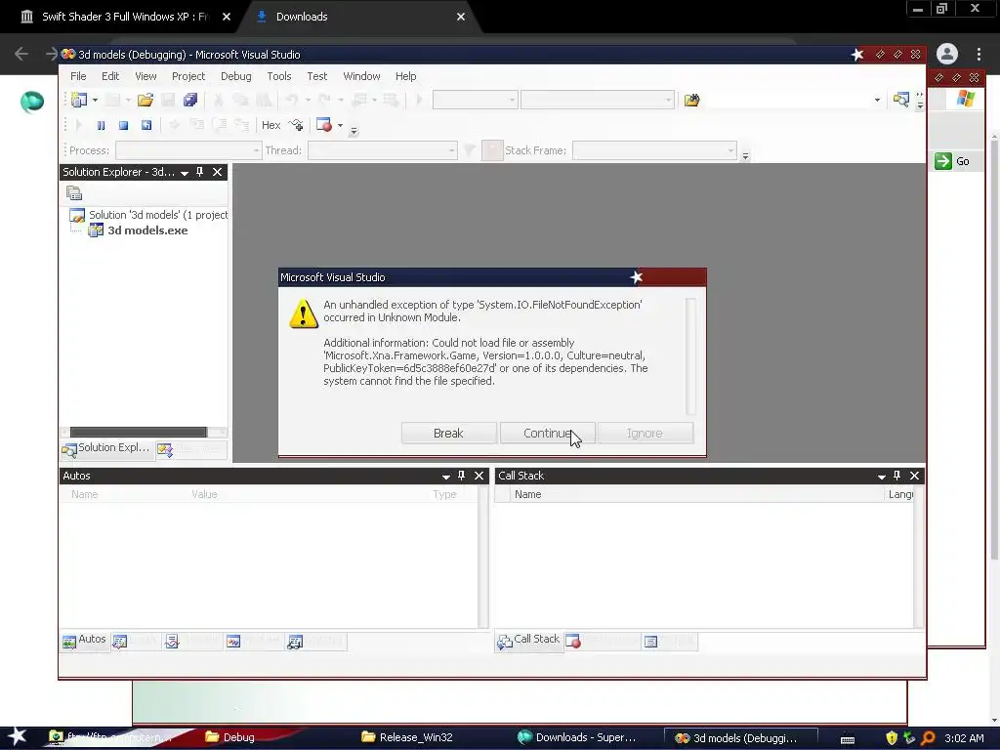Image resolution: width=1000 pixels, height=750 pixels.
Task: Click the magnifier search tray icon
Action: coord(928,738)
